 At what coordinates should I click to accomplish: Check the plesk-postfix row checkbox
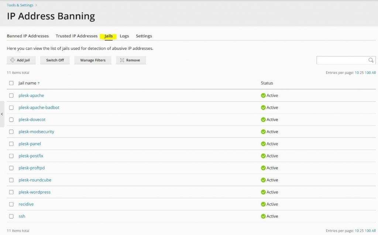(x=11, y=156)
